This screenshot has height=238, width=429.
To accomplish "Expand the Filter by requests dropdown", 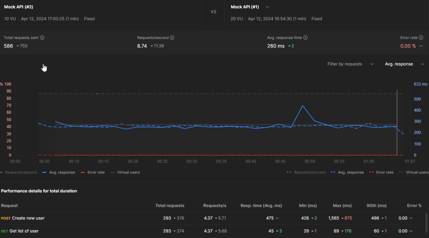I will click(x=350, y=64).
